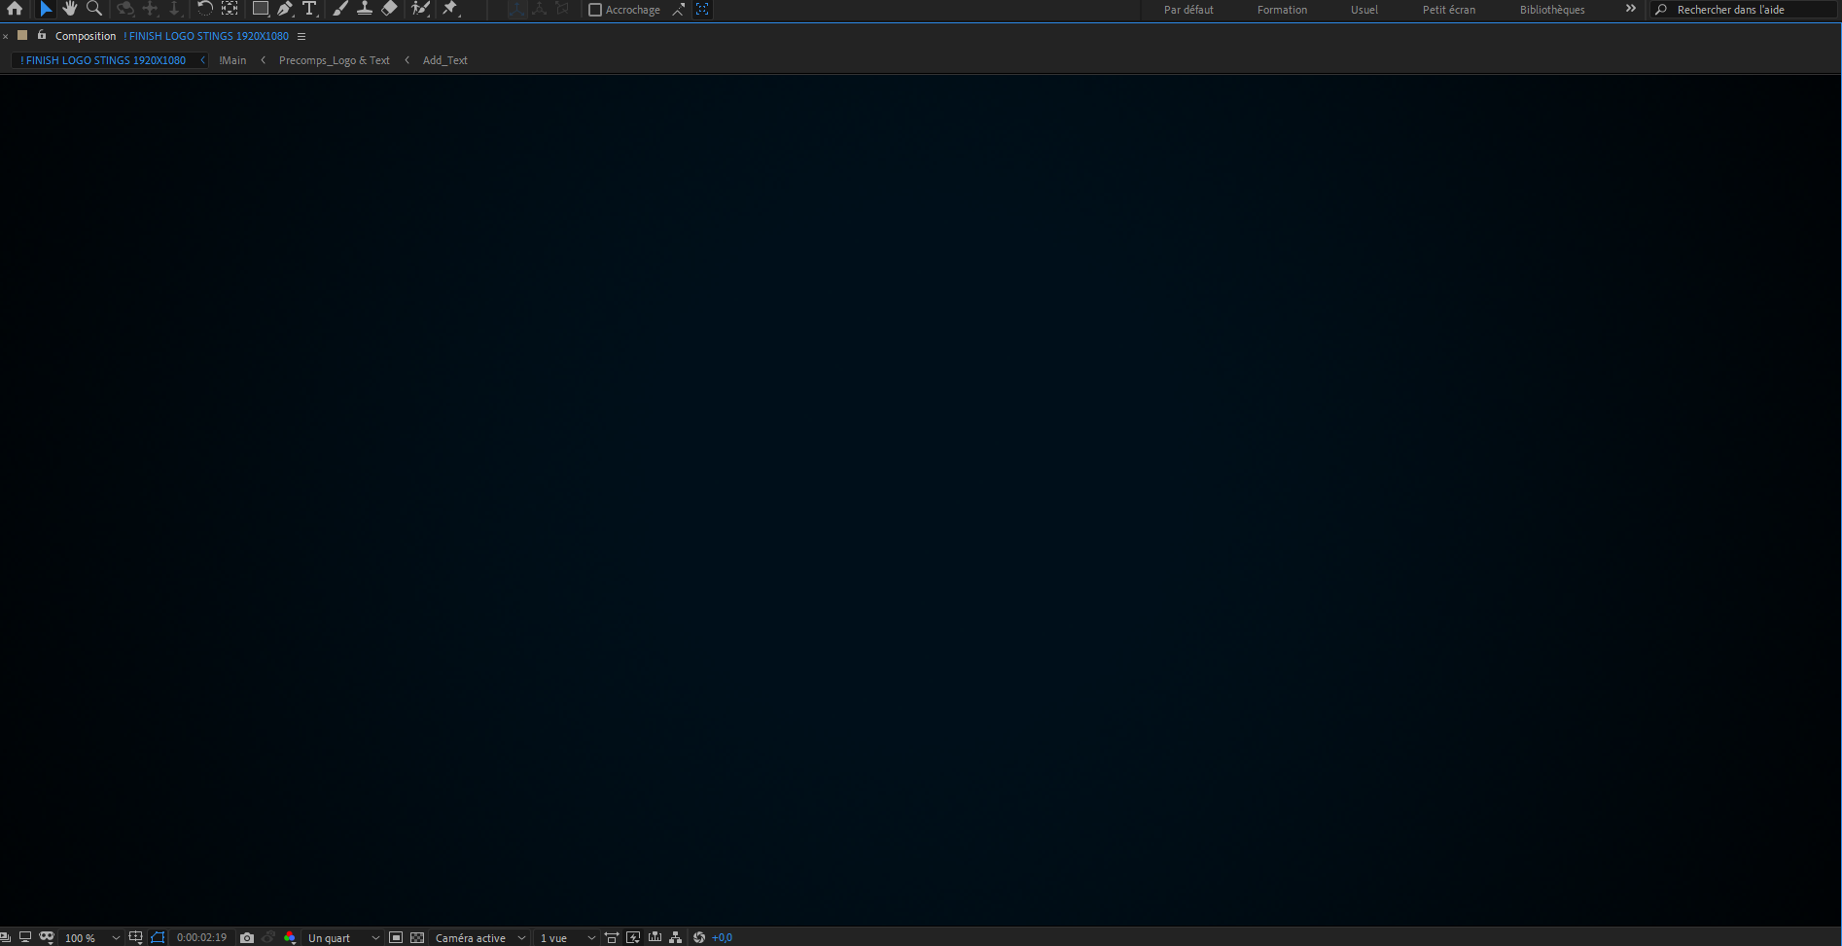This screenshot has width=1842, height=946.
Task: Expand the Caméra active dropdown
Action: pyautogui.click(x=479, y=937)
